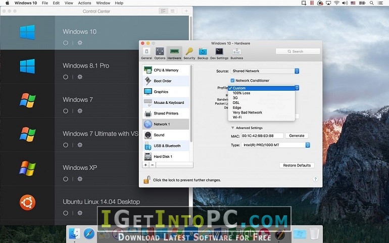The width and height of the screenshot is (389, 243).
Task: Open the help question mark button
Action: point(315,179)
